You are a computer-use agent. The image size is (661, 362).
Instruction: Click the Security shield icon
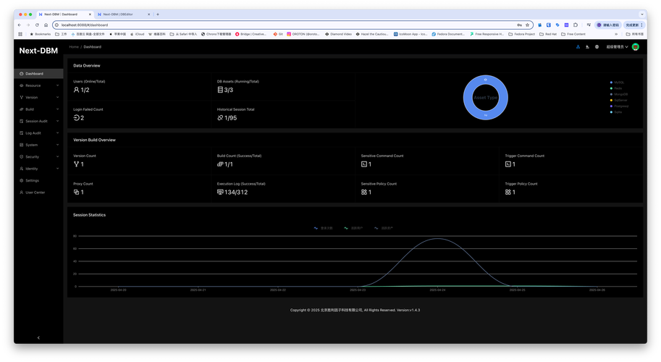[x=21, y=156]
